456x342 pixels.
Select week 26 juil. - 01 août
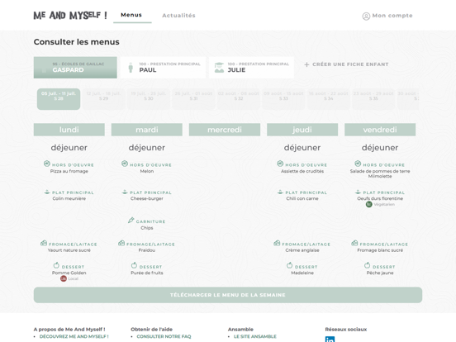(x=193, y=99)
